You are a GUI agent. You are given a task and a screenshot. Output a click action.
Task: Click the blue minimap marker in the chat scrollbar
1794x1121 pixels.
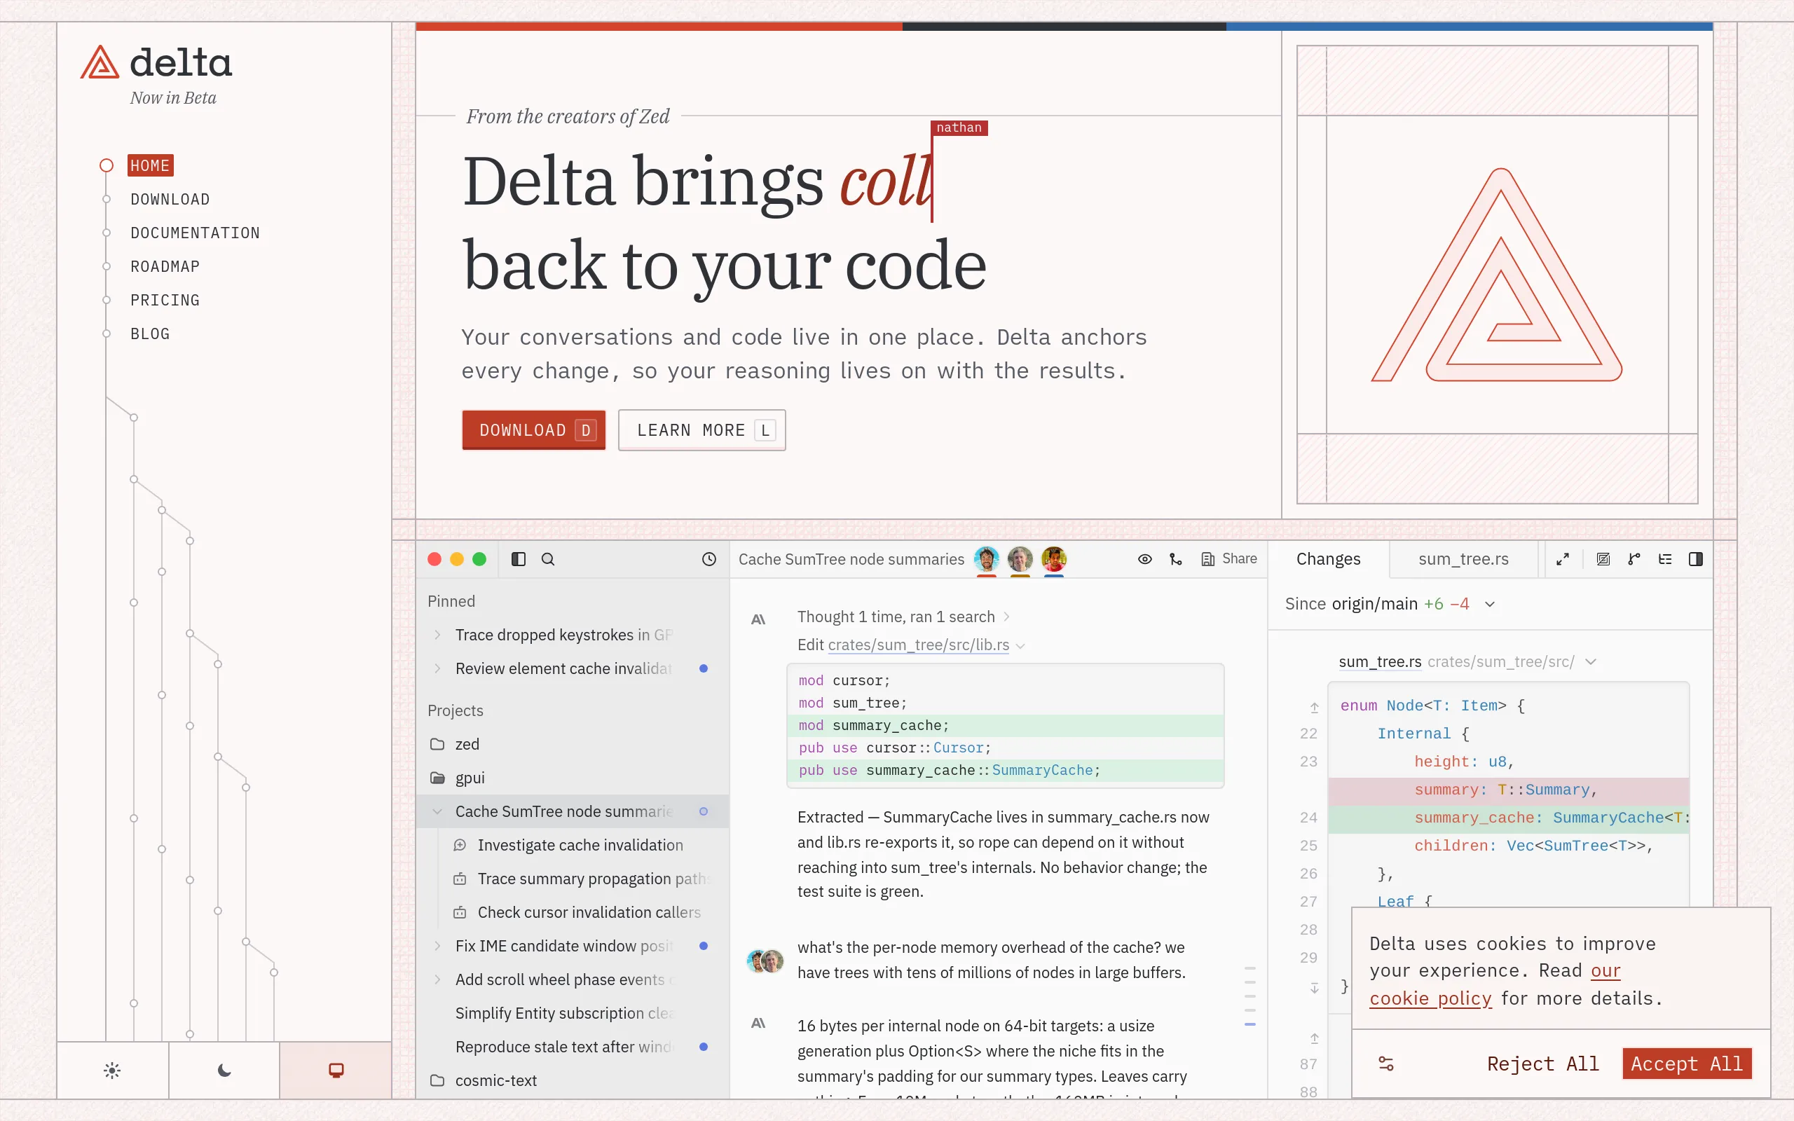(1250, 1024)
